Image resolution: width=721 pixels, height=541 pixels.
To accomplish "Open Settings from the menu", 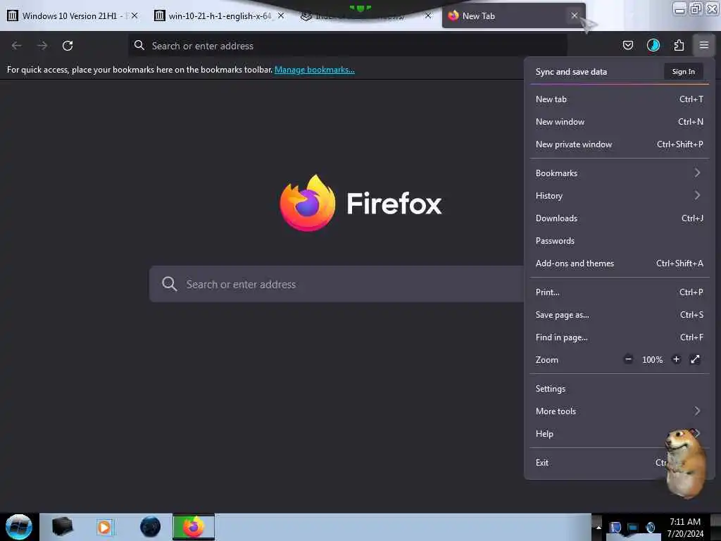I will 619,388.
